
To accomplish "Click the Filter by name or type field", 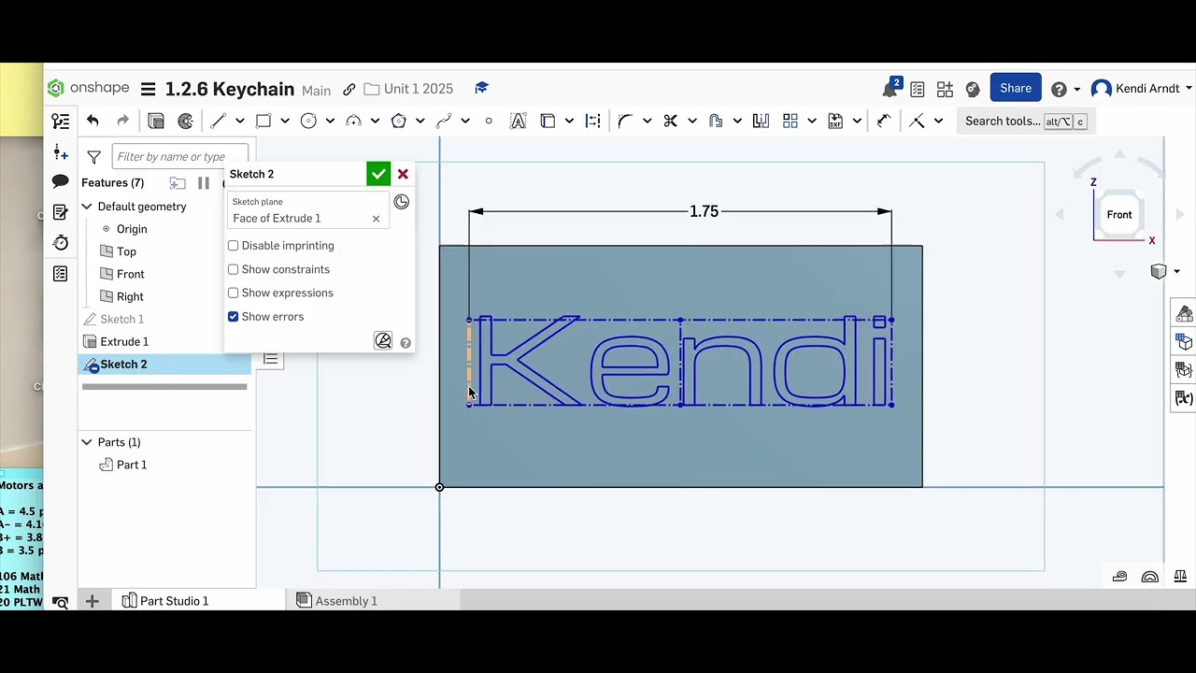I will 180,157.
